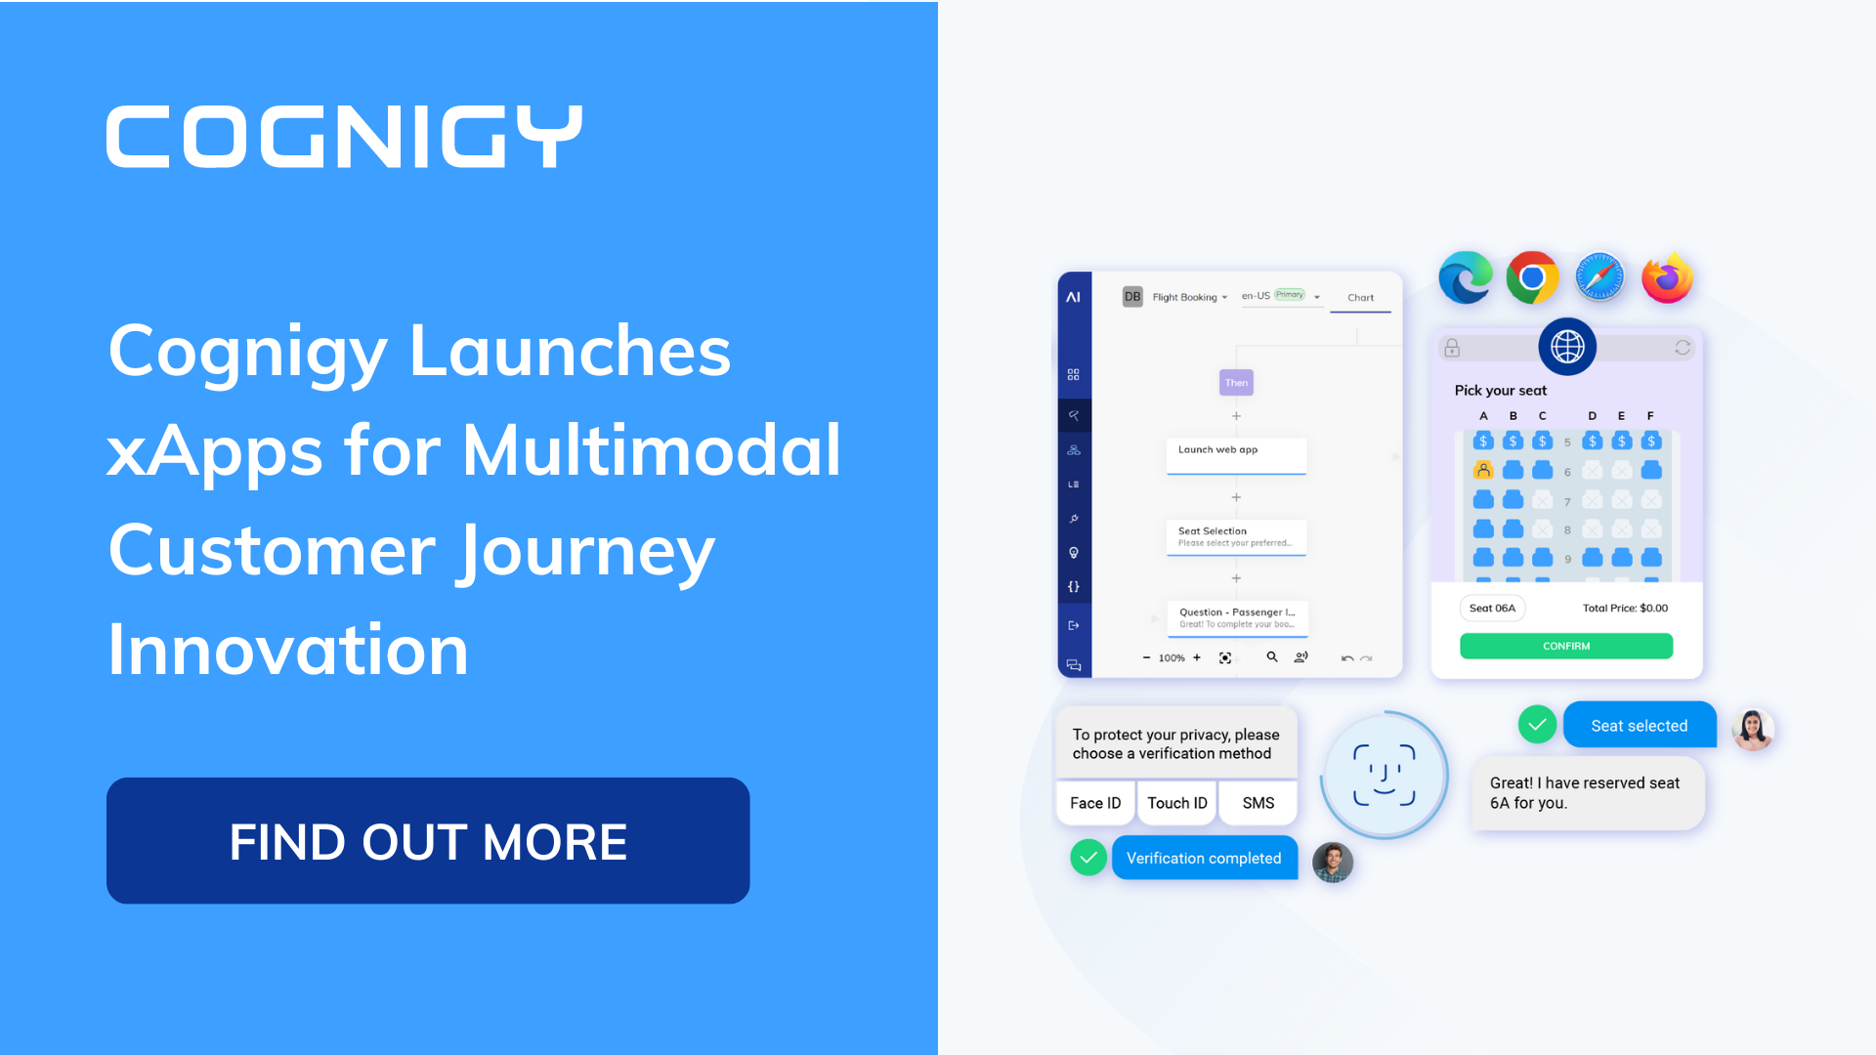The width and height of the screenshot is (1876, 1055).
Task: Select the code/brackets icon in sidebar
Action: [x=1075, y=586]
